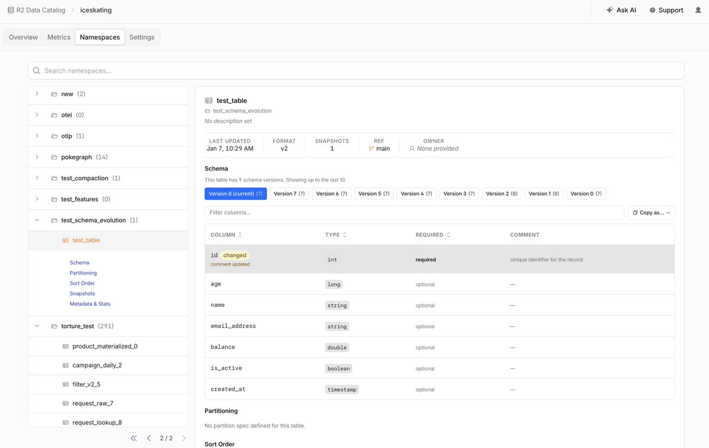Expand the new namespace chevron

pyautogui.click(x=37, y=94)
